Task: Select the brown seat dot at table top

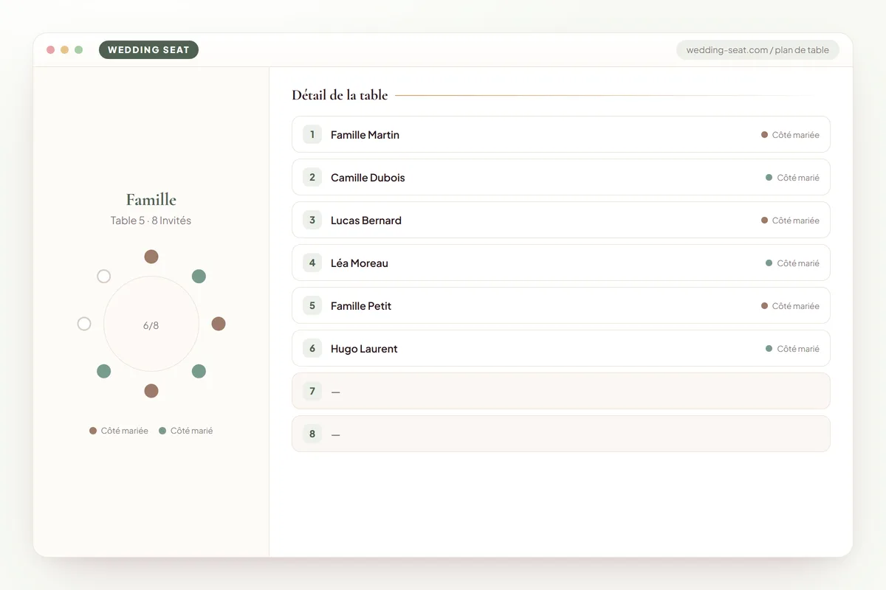Action: coord(151,257)
